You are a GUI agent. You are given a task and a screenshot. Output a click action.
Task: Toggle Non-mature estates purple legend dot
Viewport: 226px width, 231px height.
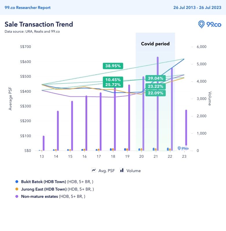17,196
